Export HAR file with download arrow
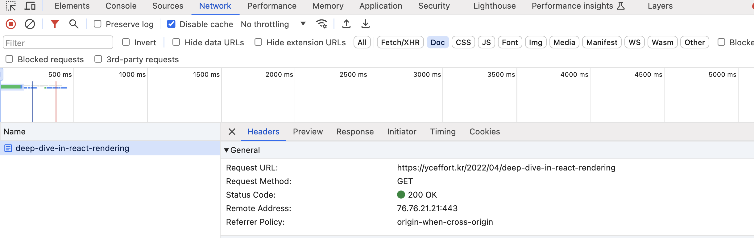The width and height of the screenshot is (754, 238). (x=366, y=24)
